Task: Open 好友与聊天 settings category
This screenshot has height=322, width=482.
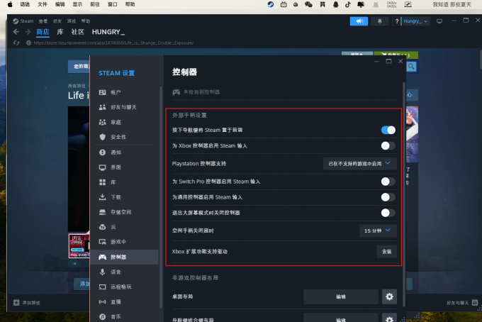Action: tap(125, 107)
